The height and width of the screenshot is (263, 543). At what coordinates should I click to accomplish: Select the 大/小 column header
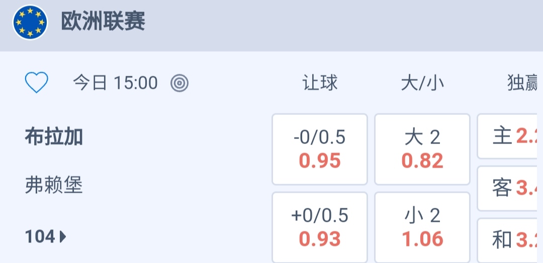pyautogui.click(x=422, y=83)
